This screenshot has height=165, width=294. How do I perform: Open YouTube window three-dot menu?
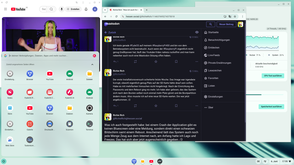click(x=83, y=2)
